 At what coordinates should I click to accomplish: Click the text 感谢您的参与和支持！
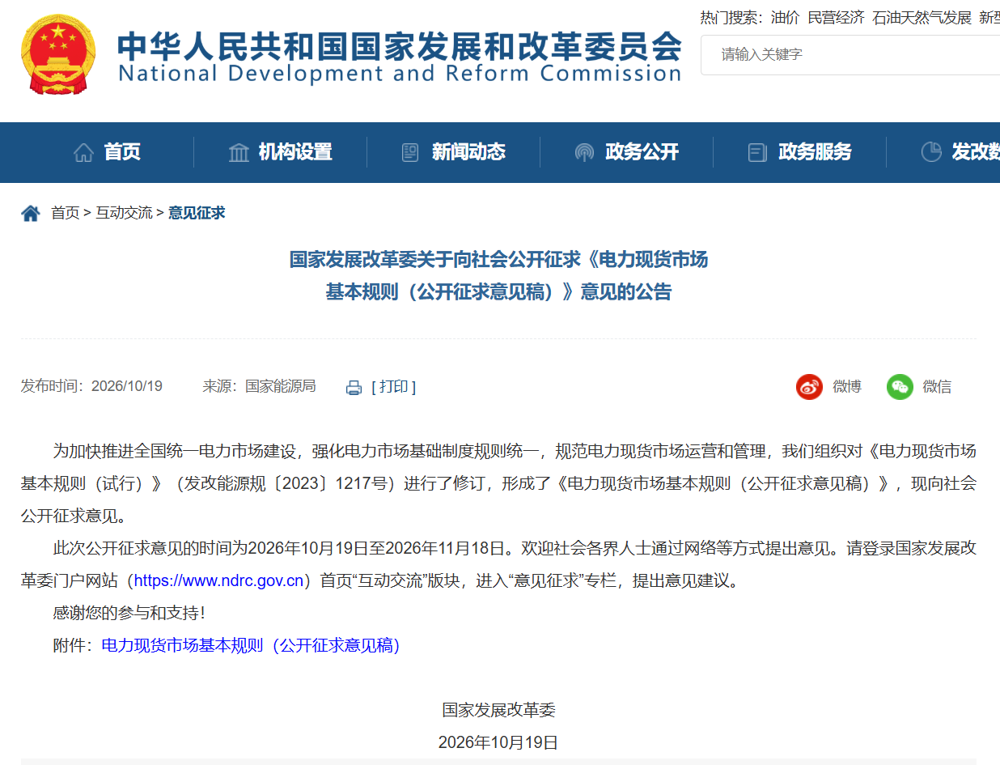(x=129, y=613)
